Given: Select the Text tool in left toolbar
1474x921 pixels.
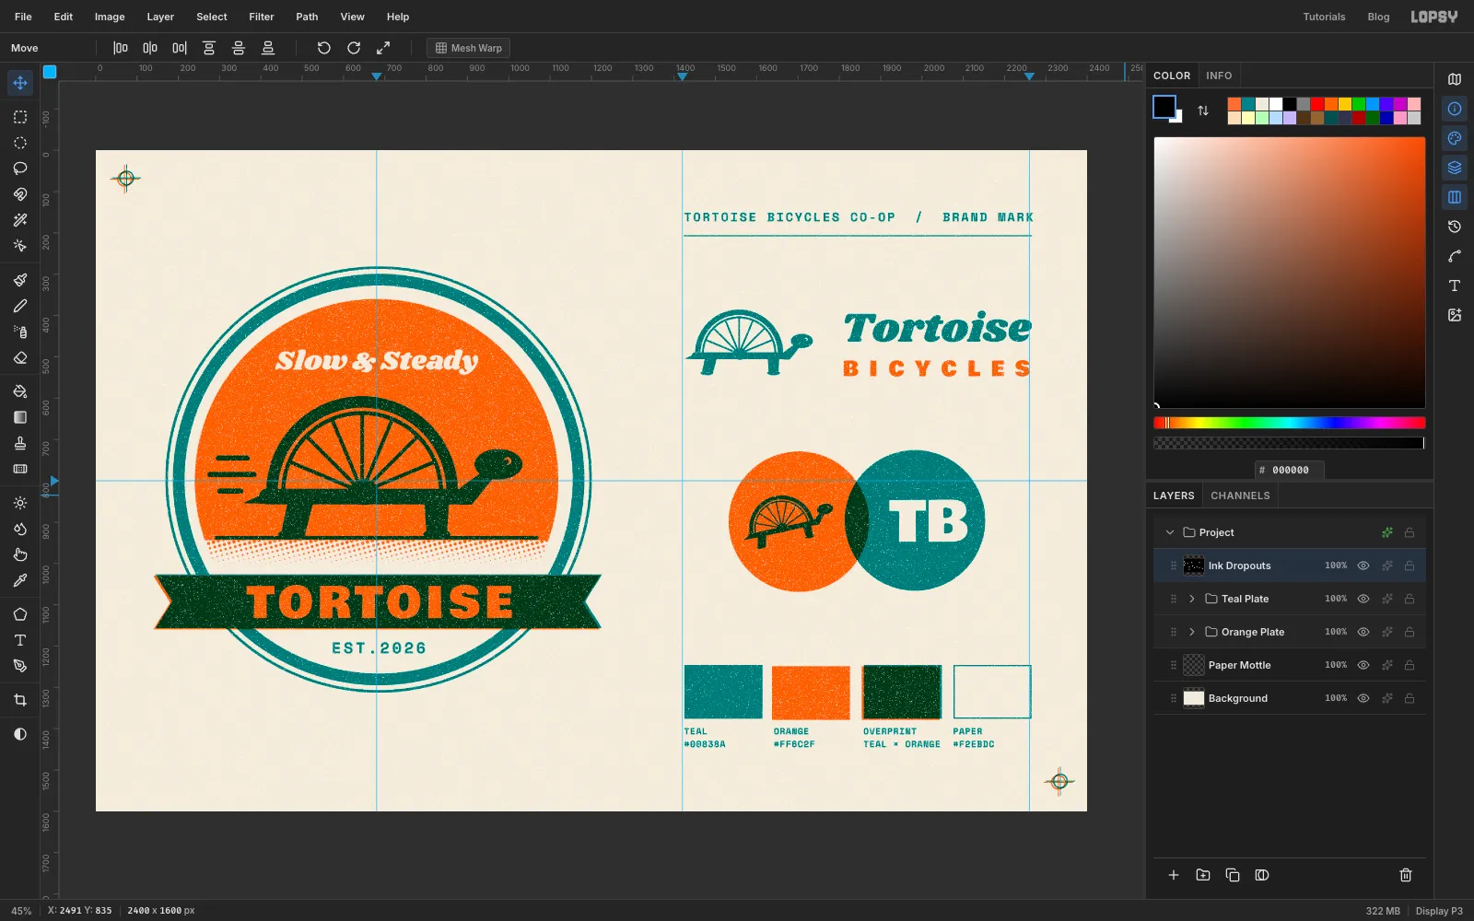Looking at the screenshot, I should click(20, 640).
